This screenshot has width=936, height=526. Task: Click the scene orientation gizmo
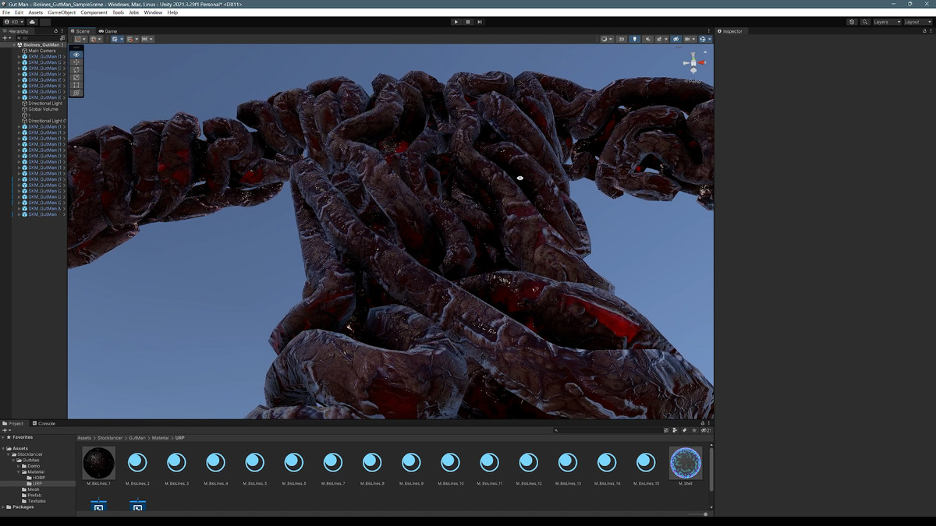693,62
